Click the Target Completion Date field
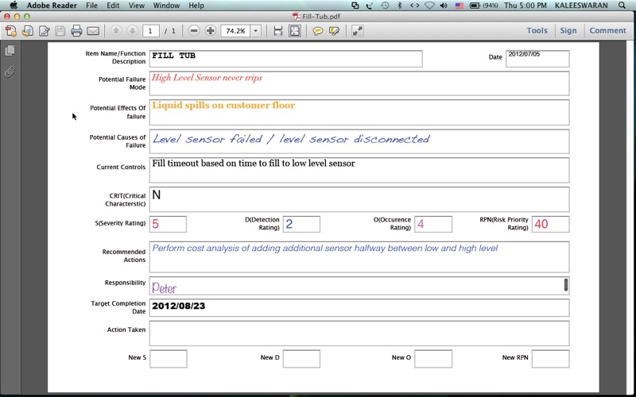Image resolution: width=636 pixels, height=397 pixels. 359,308
